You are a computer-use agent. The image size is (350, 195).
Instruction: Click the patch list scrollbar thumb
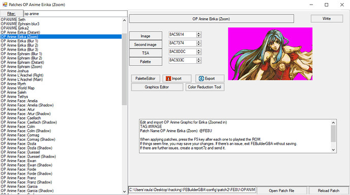[124, 69]
